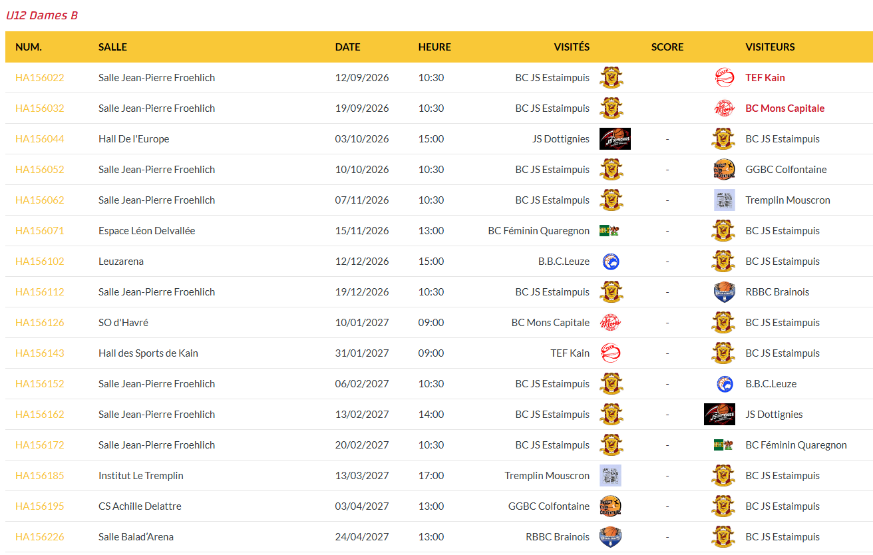This screenshot has width=873, height=555.
Task: Click B.B.C.Leuze logo in row HA156102
Action: (x=610, y=262)
